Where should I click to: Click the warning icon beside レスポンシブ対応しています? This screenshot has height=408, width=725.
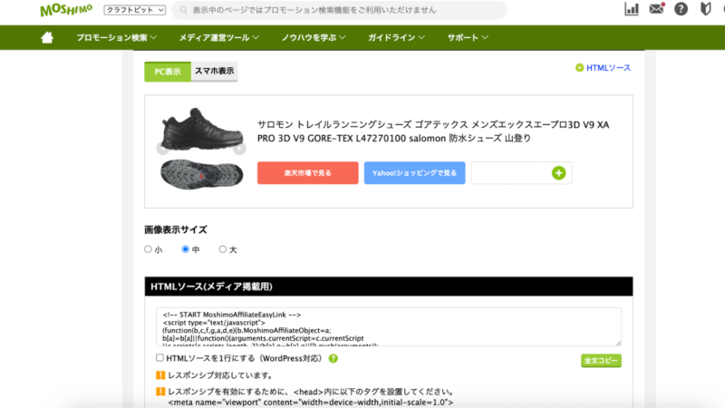[x=160, y=375]
